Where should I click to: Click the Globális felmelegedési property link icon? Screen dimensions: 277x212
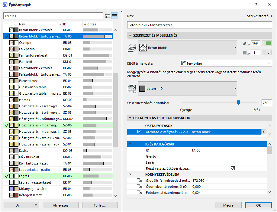[139, 181]
